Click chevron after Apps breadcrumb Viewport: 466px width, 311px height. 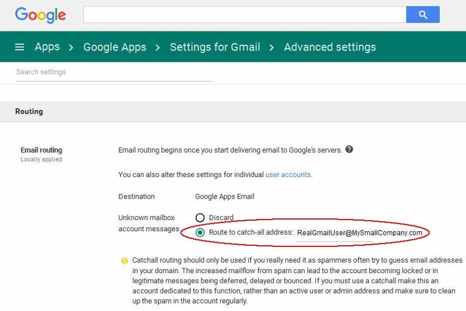click(71, 48)
